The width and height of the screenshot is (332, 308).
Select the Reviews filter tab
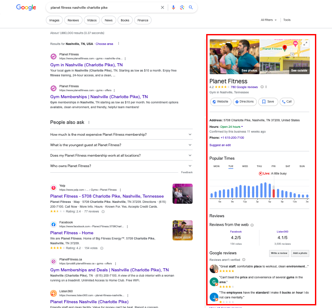coord(73,21)
